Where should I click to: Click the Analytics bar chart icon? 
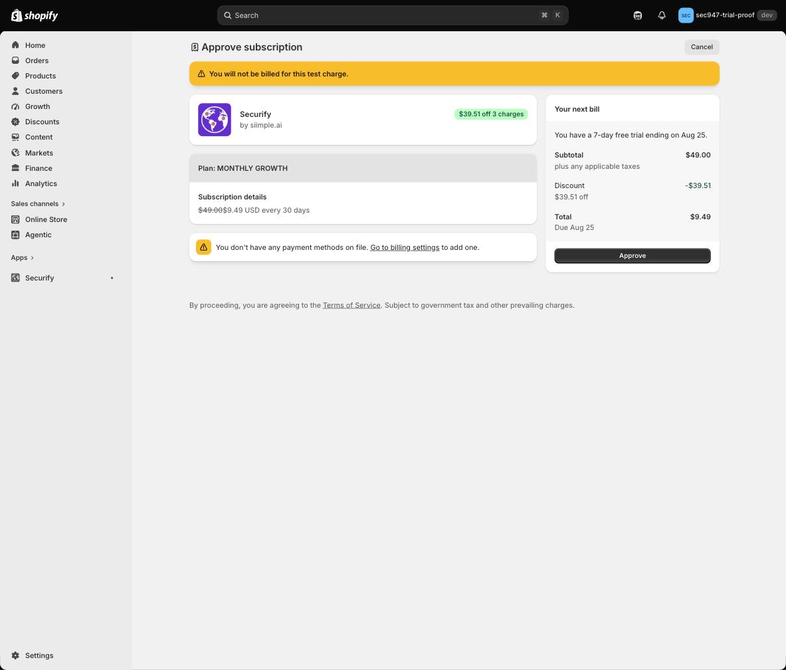coord(15,183)
